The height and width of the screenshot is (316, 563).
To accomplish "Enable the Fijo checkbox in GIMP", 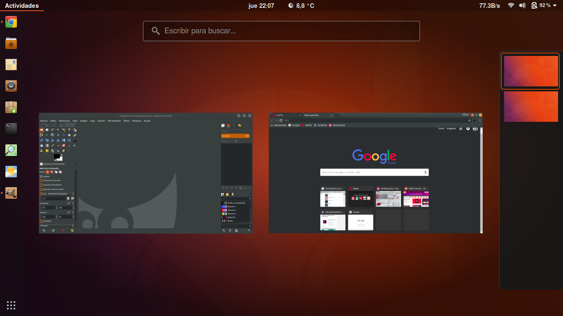I will click(x=41, y=194).
